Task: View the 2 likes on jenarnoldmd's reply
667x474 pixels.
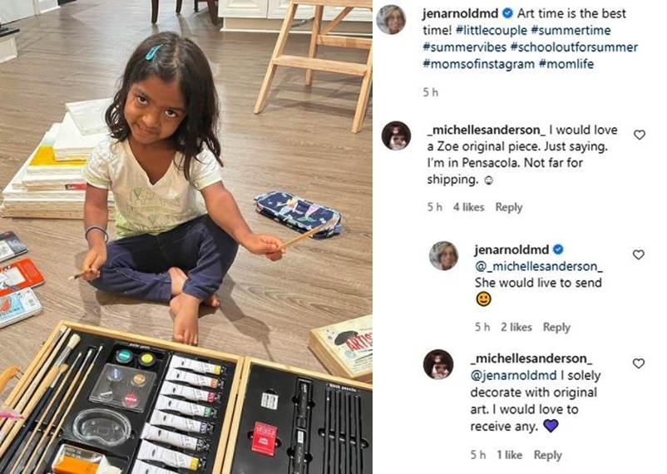Action: pyautogui.click(x=516, y=327)
